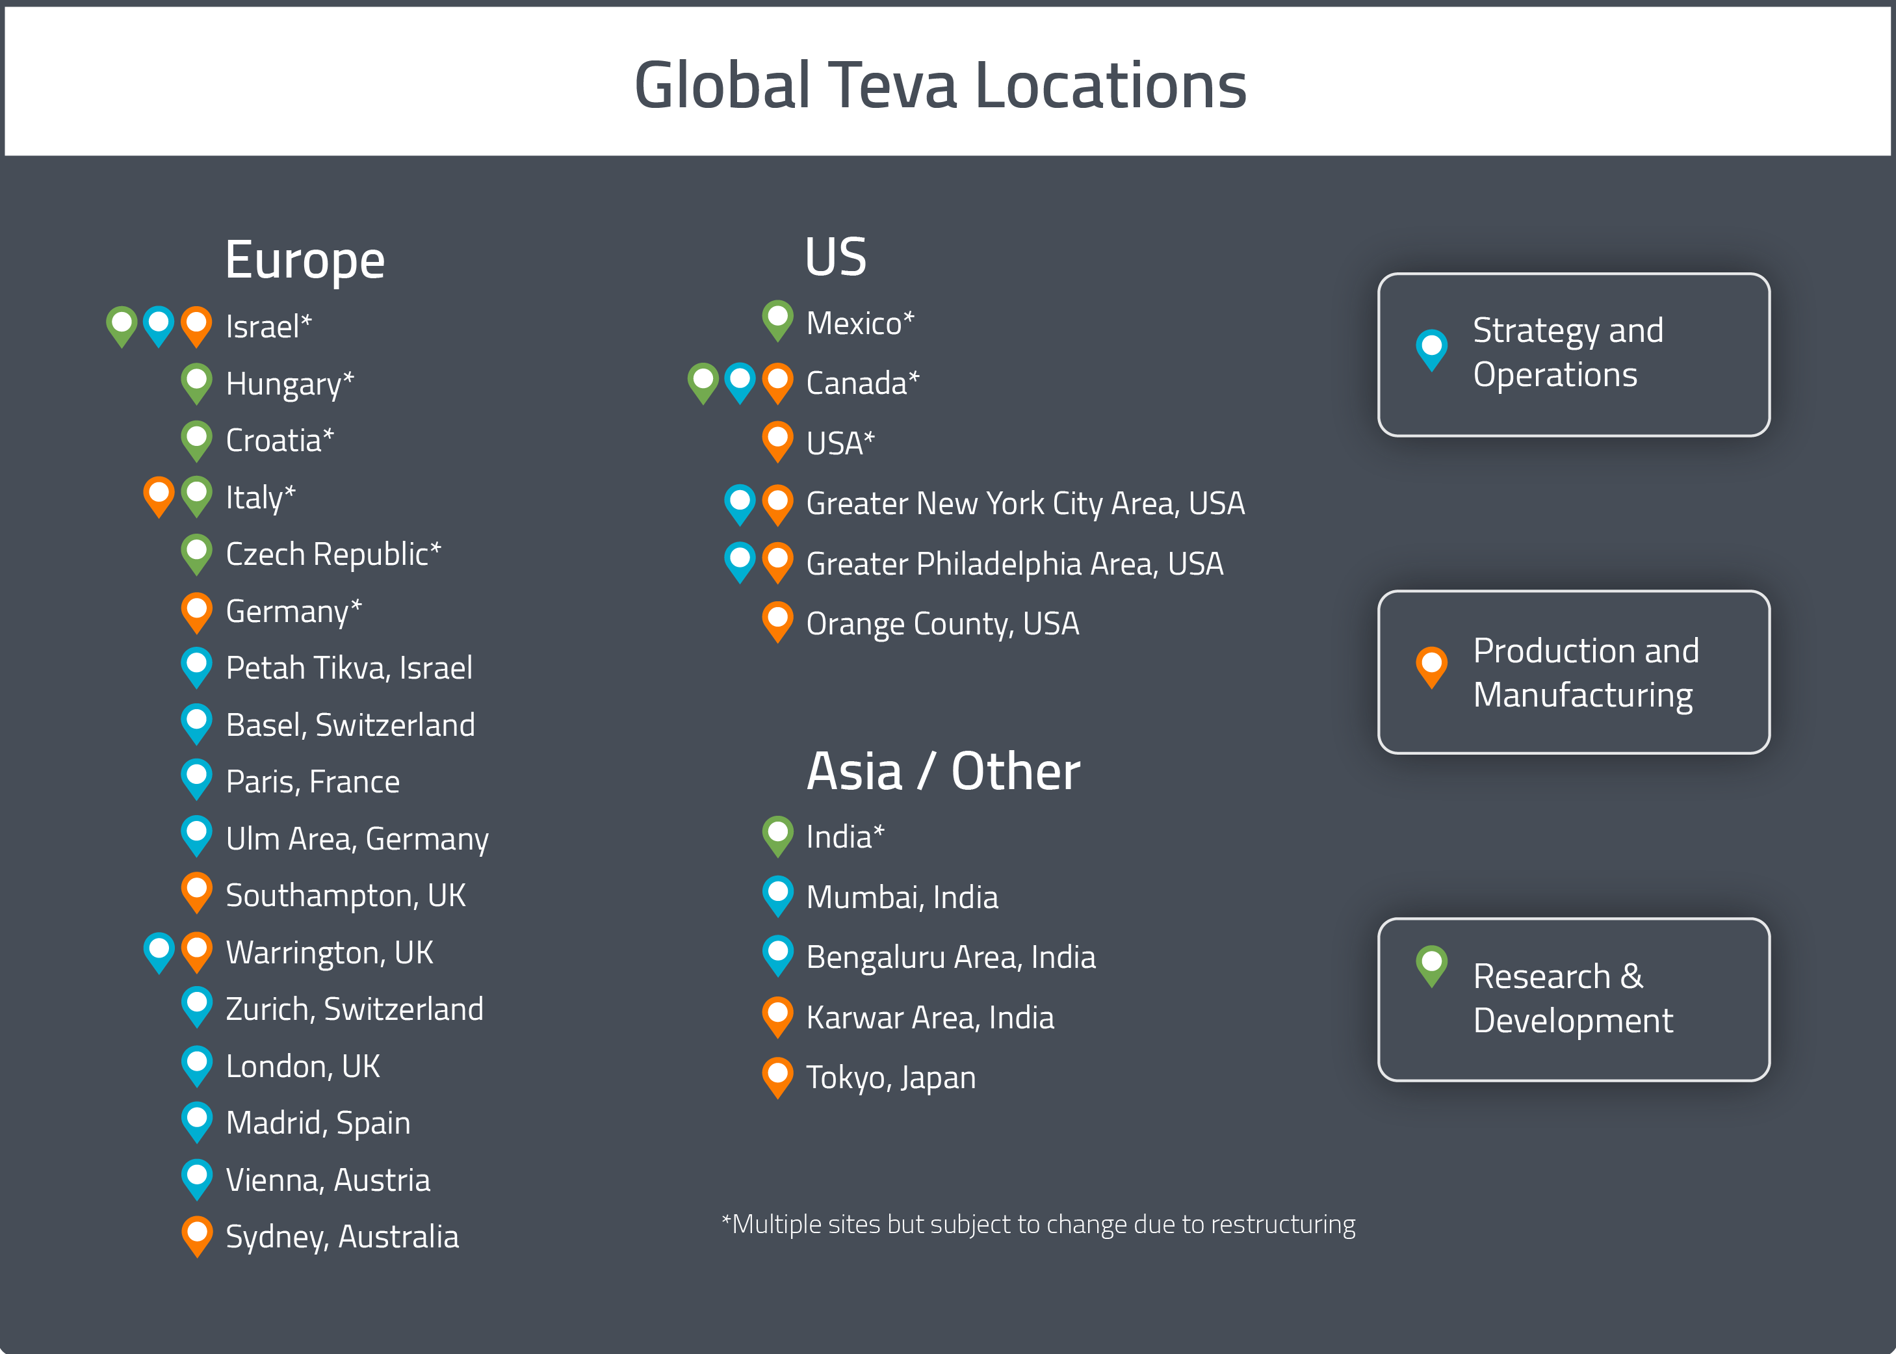Click the blue pin beside Petah Tikva, Israel

coord(197,668)
